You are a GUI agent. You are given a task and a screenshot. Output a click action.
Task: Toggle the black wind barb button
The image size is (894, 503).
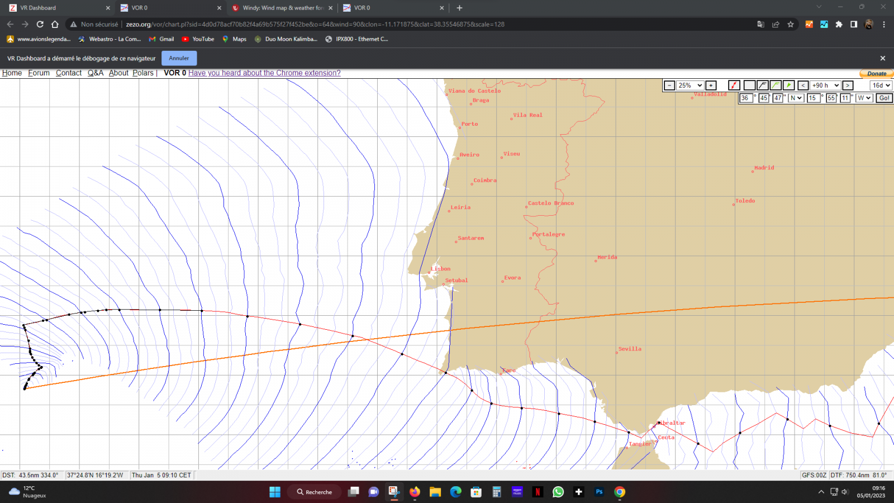[x=762, y=86]
